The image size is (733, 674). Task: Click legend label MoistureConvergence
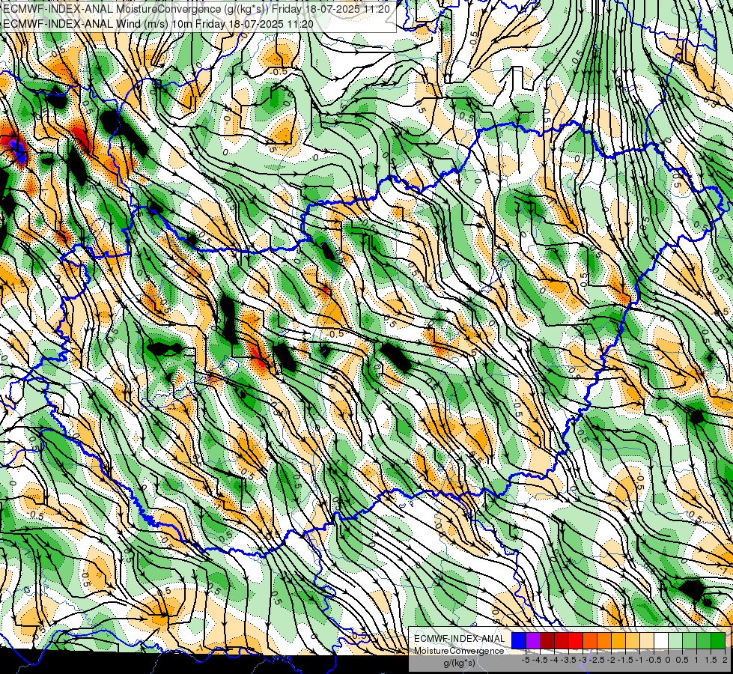[459, 651]
